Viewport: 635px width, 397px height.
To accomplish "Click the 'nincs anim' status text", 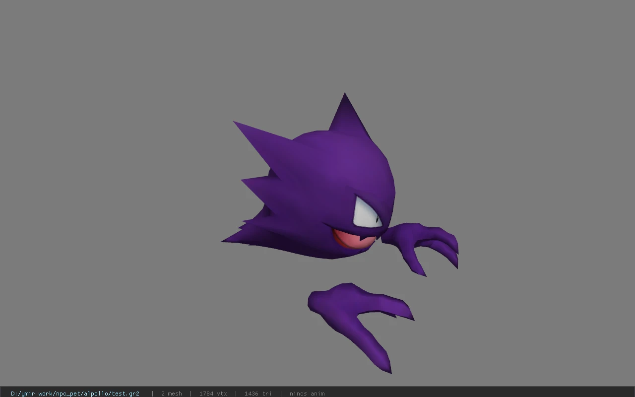I will [307, 394].
